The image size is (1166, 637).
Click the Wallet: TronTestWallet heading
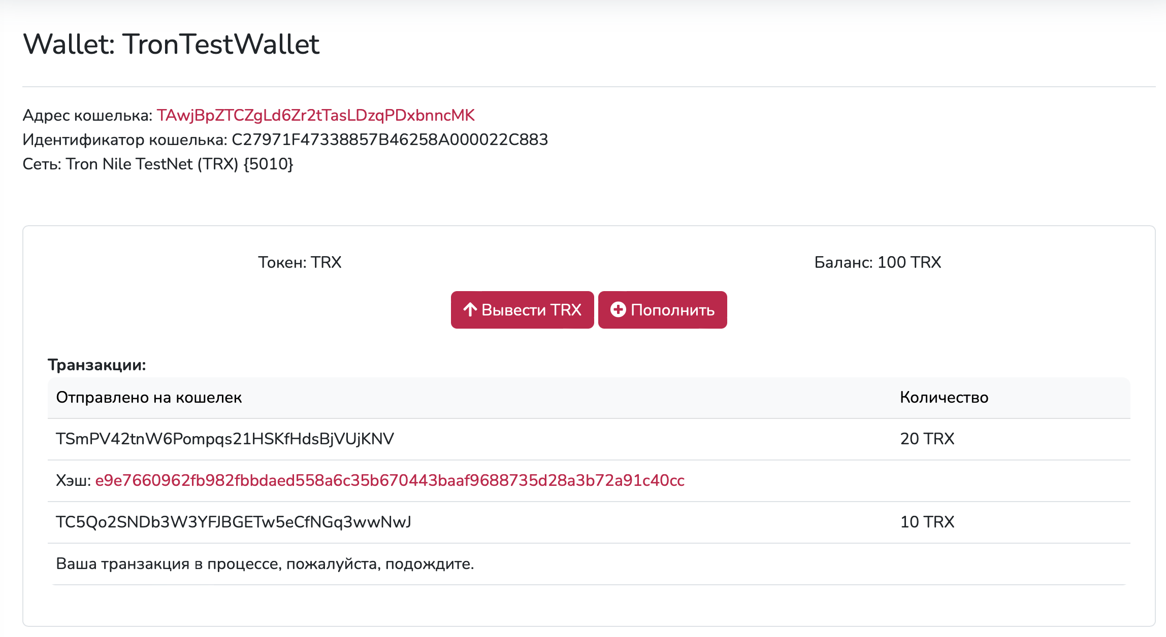pos(171,44)
